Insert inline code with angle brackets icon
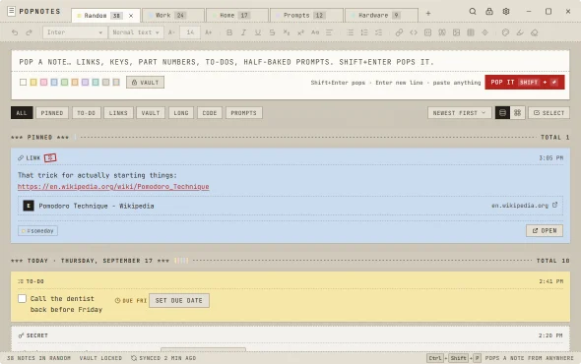The width and height of the screenshot is (581, 364). 414,32
